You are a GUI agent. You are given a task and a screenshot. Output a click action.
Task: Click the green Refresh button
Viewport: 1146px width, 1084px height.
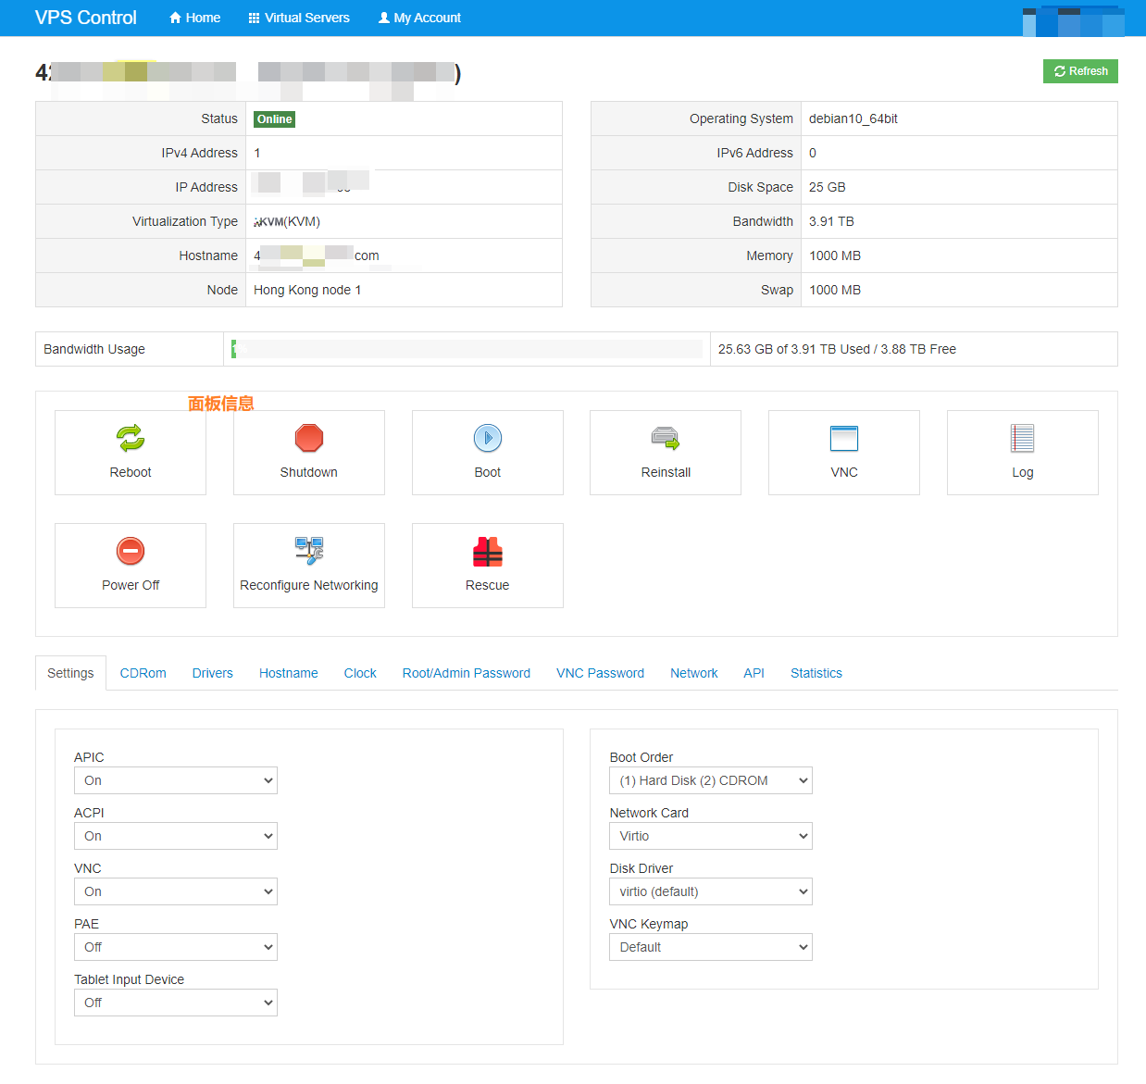point(1080,71)
